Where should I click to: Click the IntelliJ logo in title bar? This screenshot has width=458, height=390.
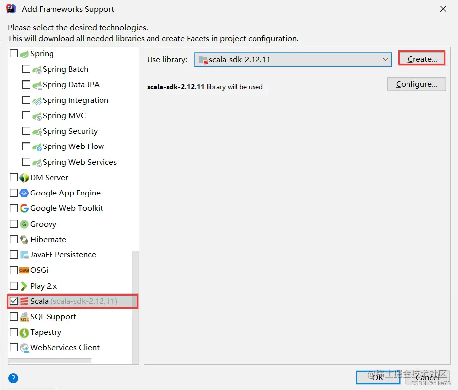coord(11,9)
